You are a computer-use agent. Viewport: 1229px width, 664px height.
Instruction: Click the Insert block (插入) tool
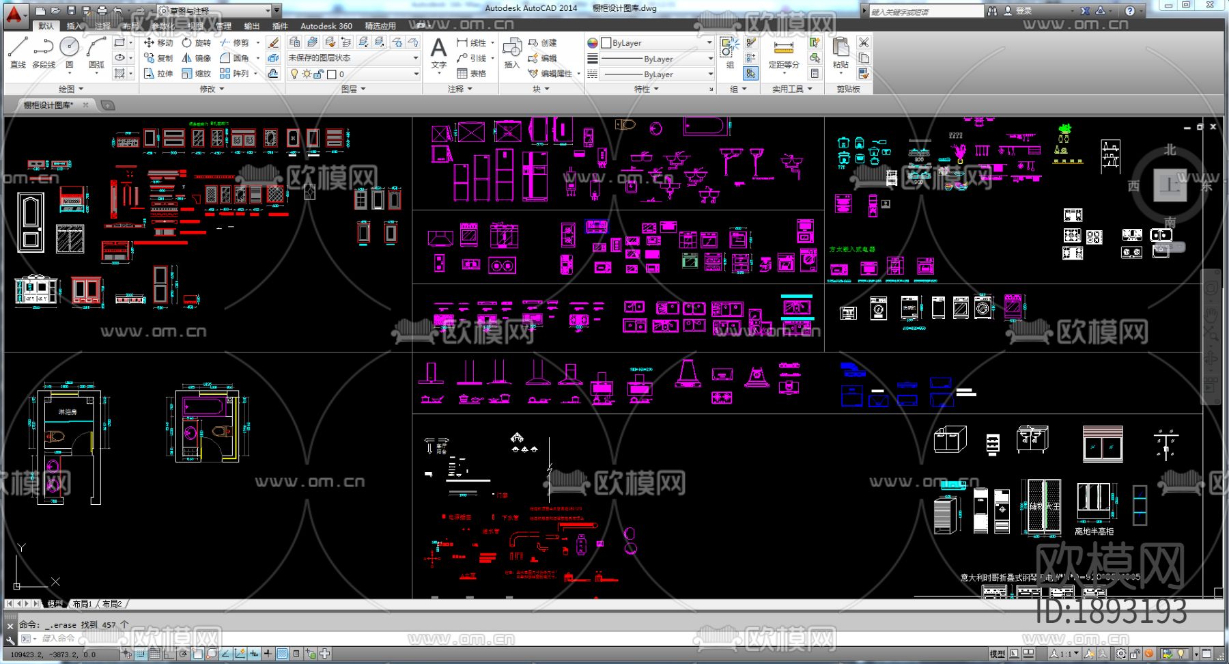click(512, 53)
